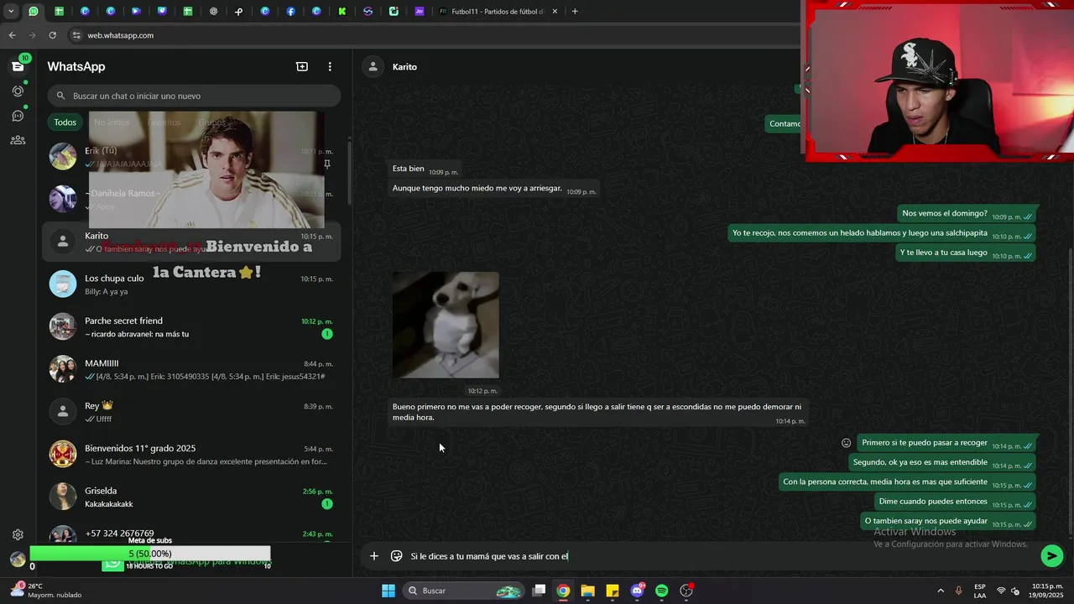Open the Los chupa culo group chat
The height and width of the screenshot is (604, 1074).
click(191, 284)
